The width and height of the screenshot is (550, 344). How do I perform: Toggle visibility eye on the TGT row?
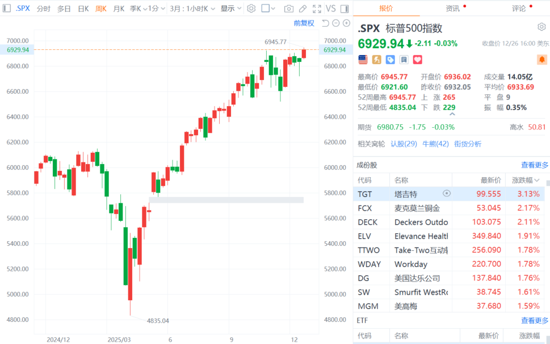click(446, 194)
